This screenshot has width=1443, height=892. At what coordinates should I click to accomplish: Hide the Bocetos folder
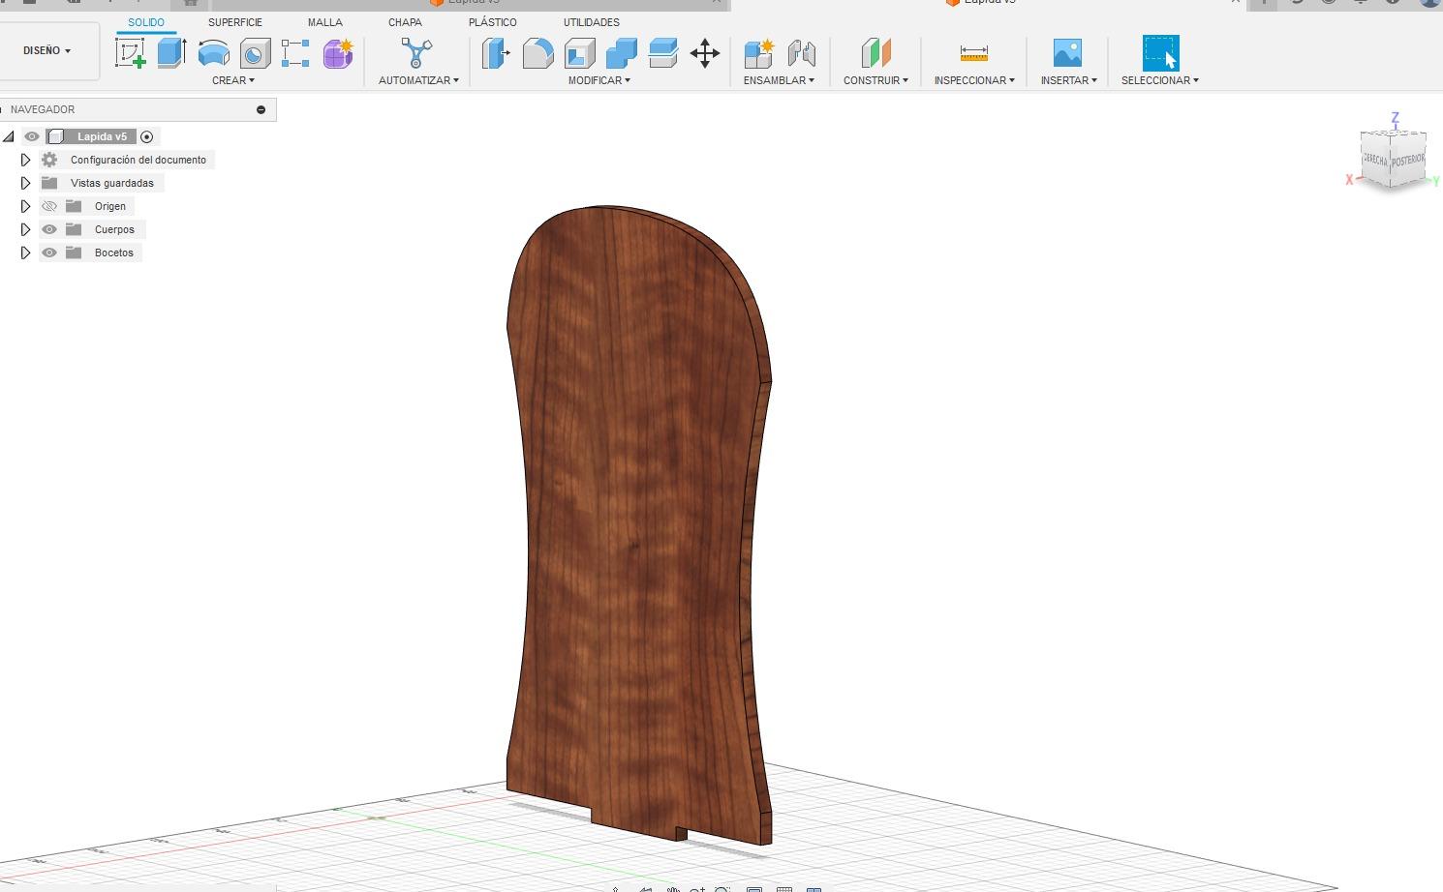[x=49, y=253]
